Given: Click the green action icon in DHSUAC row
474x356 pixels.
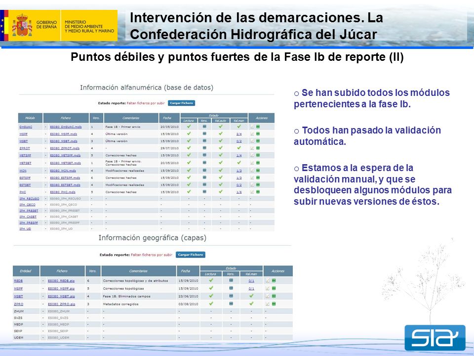Looking at the screenshot, I should coord(258,127).
